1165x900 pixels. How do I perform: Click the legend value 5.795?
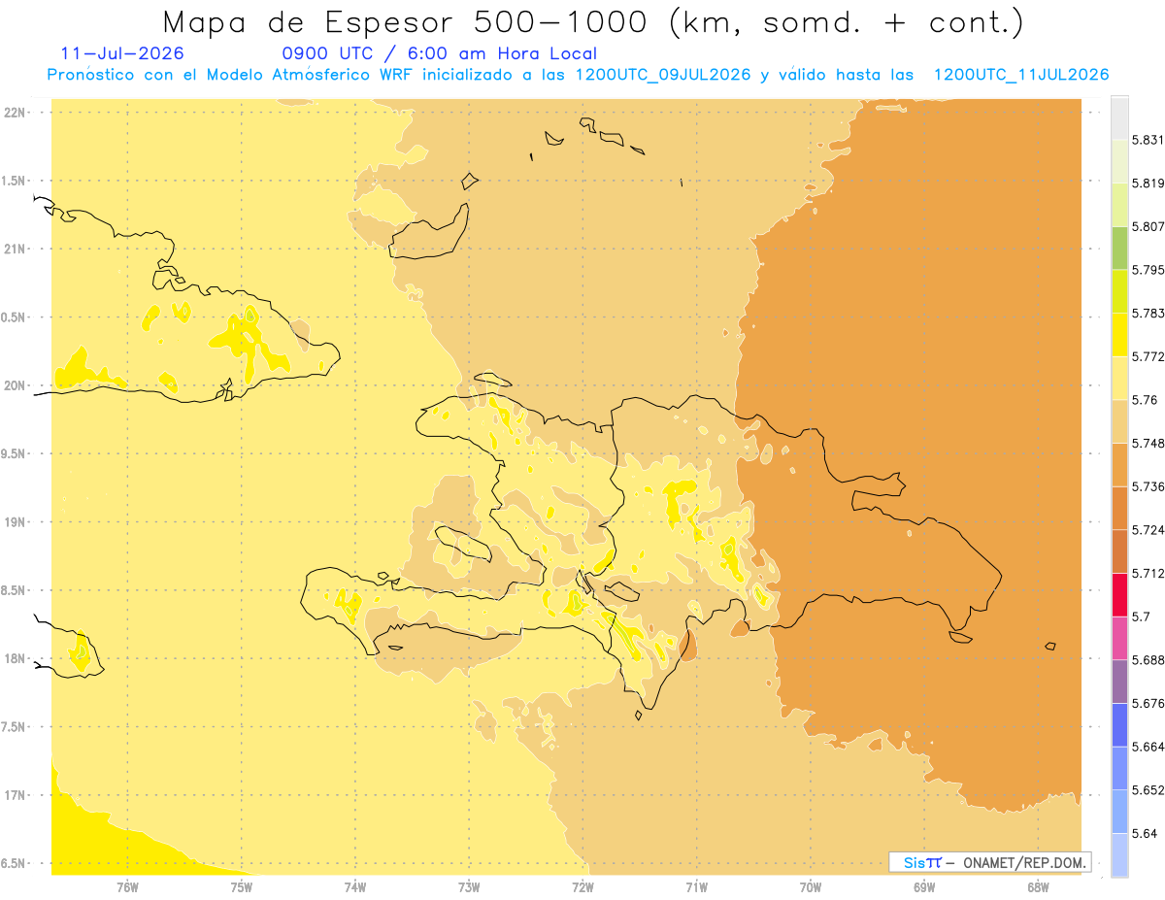pyautogui.click(x=1148, y=270)
